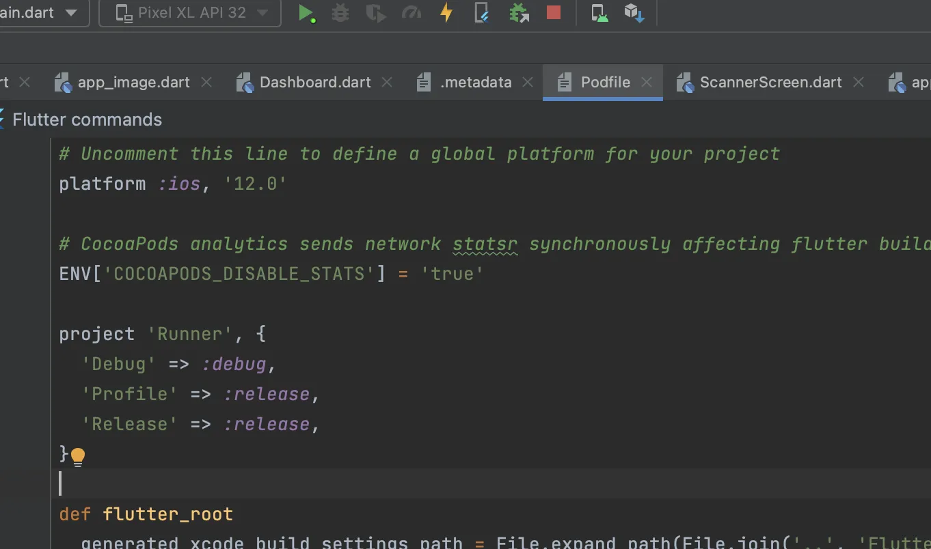This screenshot has height=549, width=931.
Task: Stop the running app red square
Action: click(554, 13)
